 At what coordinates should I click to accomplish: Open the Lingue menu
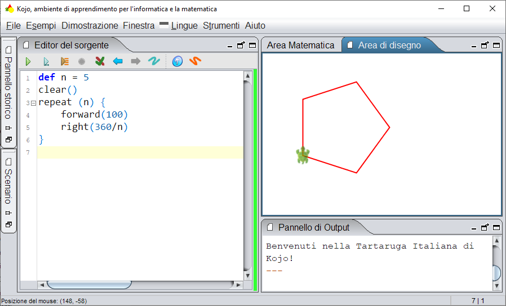(184, 25)
